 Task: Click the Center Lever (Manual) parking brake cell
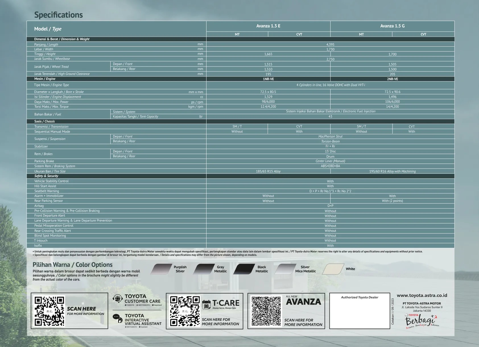(x=330, y=161)
